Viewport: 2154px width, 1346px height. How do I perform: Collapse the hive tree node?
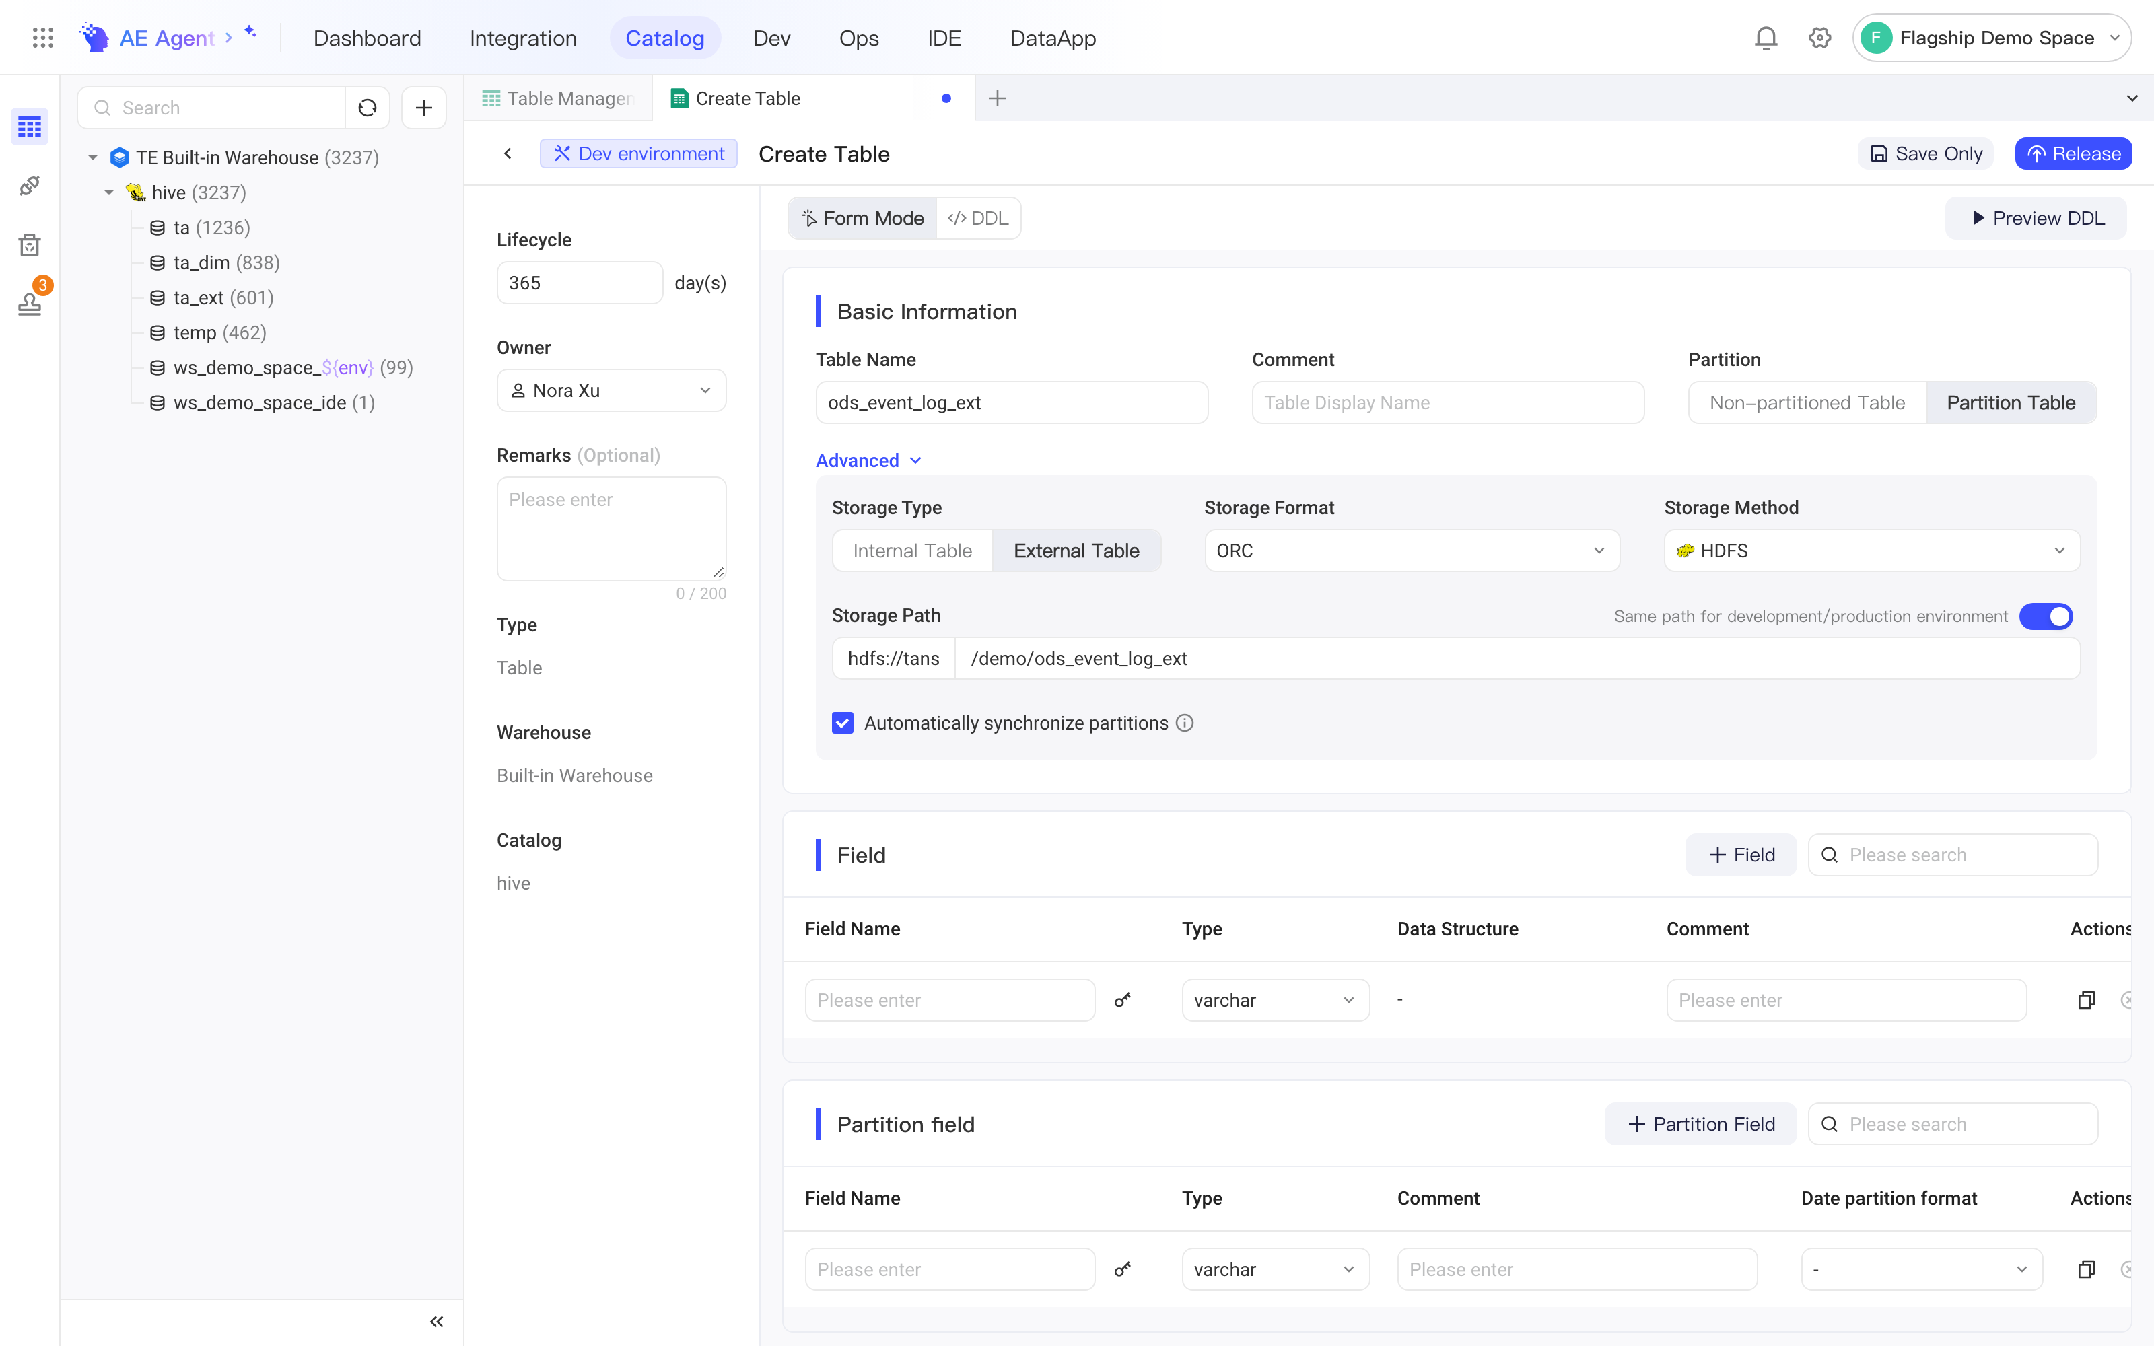(x=108, y=193)
